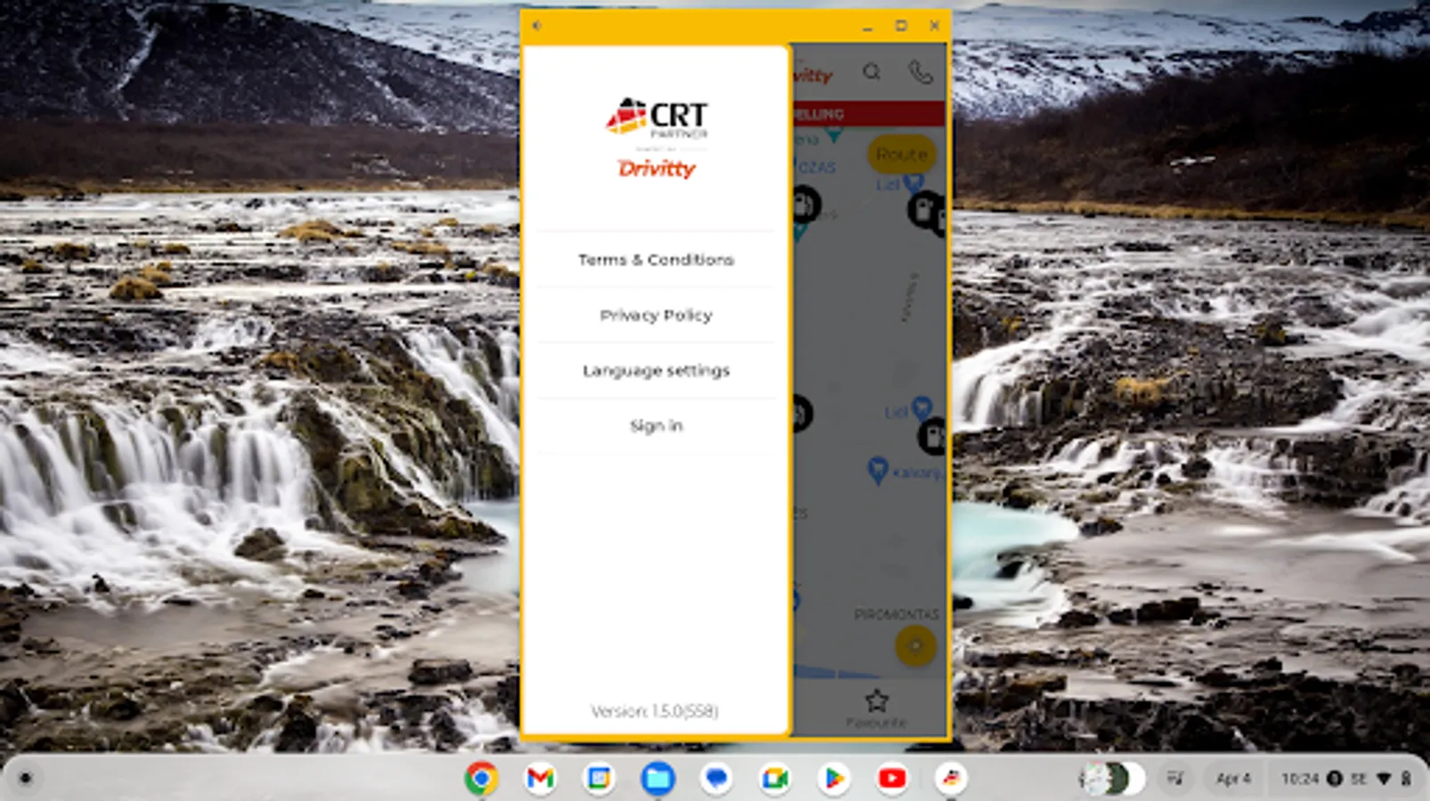Open Google Chrome from the shelf
This screenshot has height=801, width=1430.
coord(481,779)
